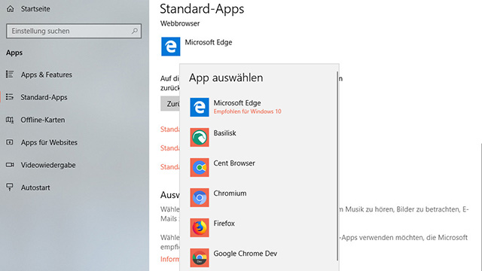Select Firefox as default browser
The height and width of the screenshot is (271, 482).
click(x=224, y=224)
